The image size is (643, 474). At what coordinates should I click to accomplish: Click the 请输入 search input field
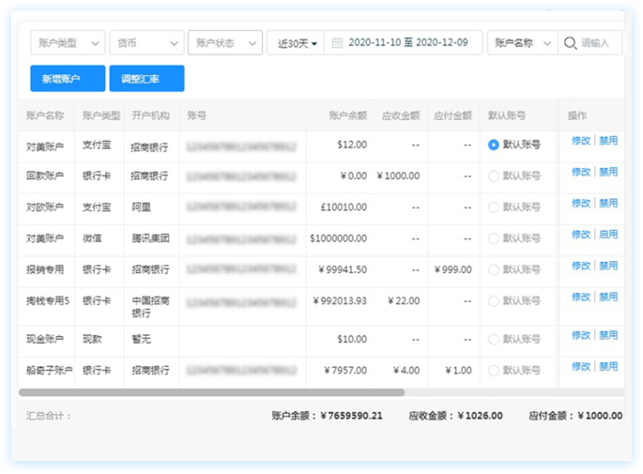[600, 43]
